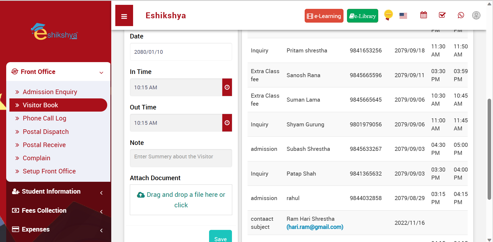Open the e-Learning button
This screenshot has height=242, width=493.
pyautogui.click(x=324, y=16)
